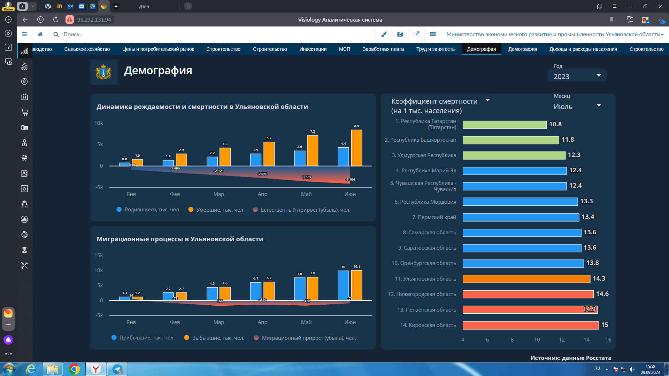This screenshot has height=376, width=669.
Task: Open the Alice assistant purple icon
Action: (8, 340)
